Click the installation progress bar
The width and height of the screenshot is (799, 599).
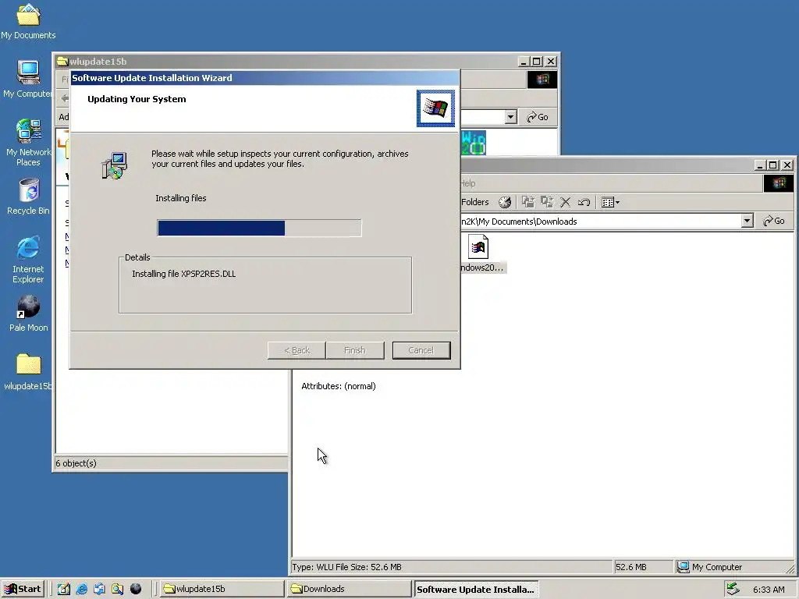259,228
